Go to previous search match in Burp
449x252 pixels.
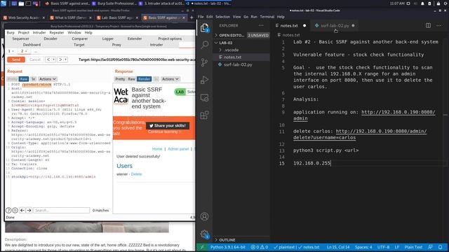coord(22,210)
